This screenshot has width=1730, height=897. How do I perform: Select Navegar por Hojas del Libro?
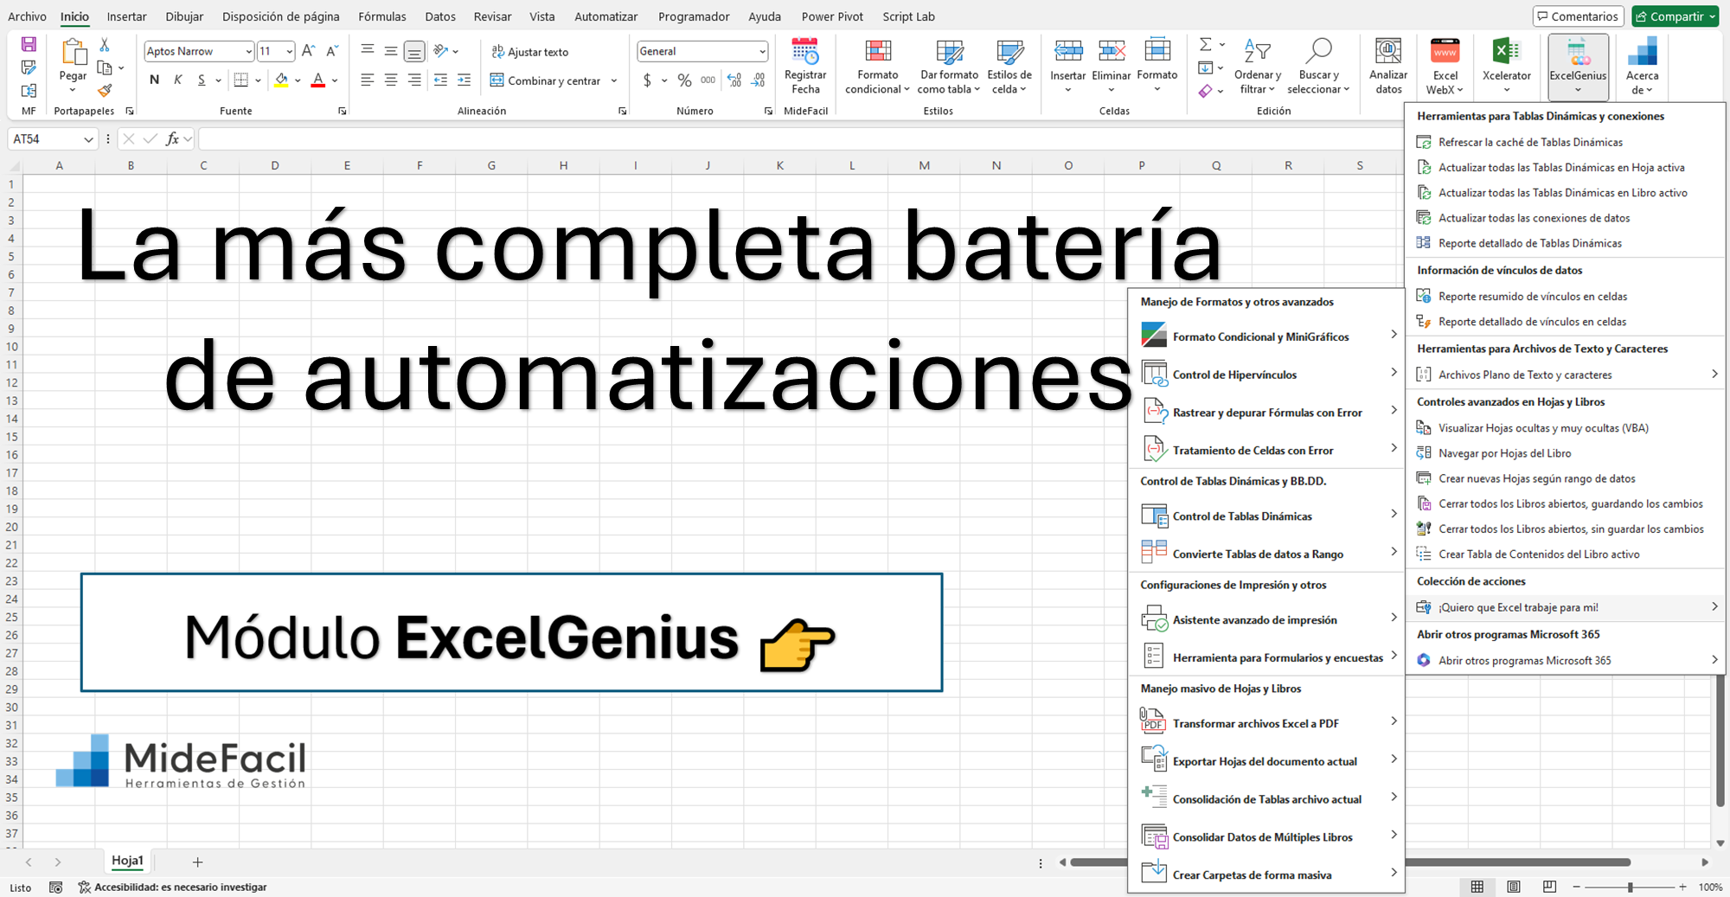pyautogui.click(x=1566, y=453)
